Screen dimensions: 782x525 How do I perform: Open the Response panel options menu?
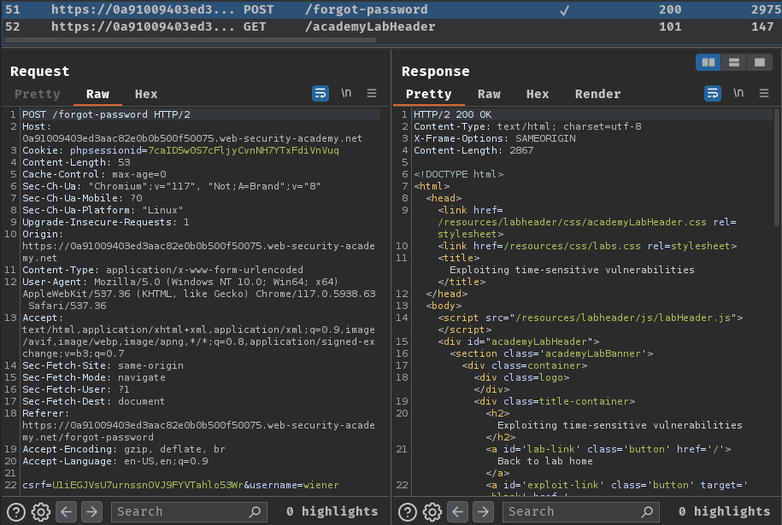tap(764, 93)
